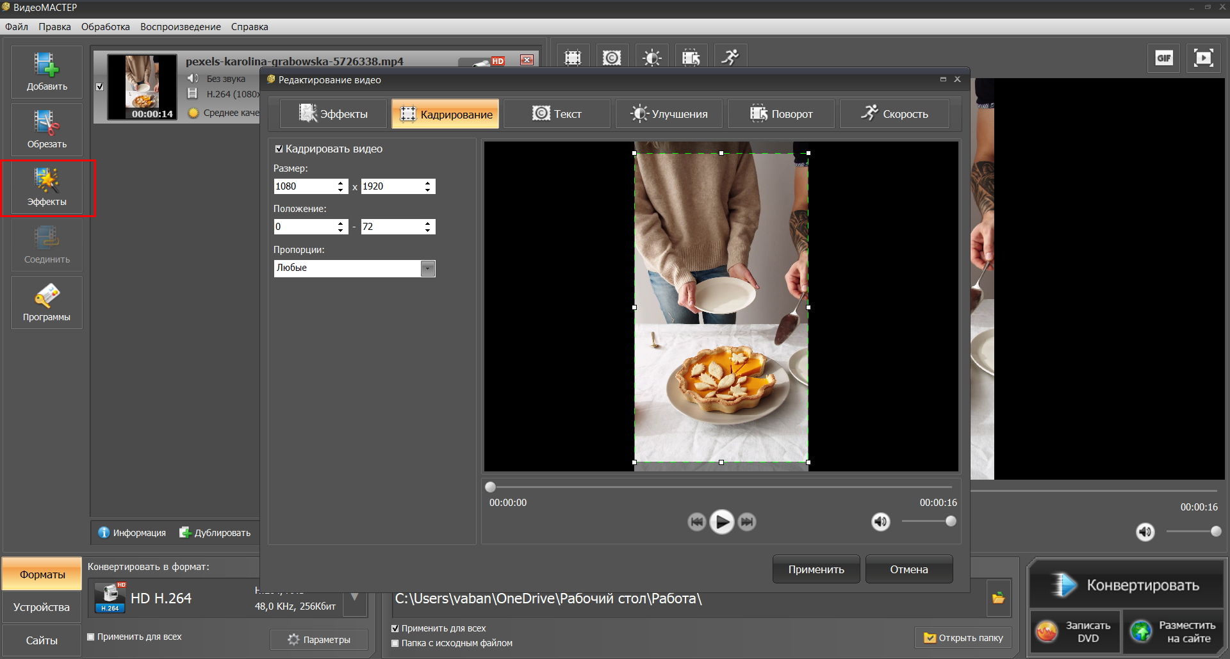Click Открыть папку
This screenshot has height=659, width=1230.
(x=963, y=638)
